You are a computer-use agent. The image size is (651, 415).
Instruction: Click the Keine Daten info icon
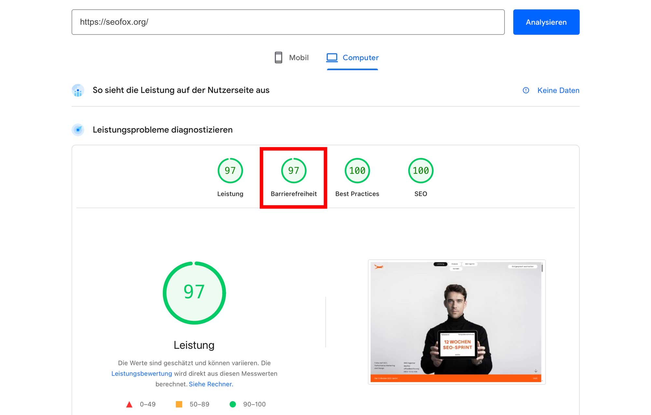pos(526,90)
